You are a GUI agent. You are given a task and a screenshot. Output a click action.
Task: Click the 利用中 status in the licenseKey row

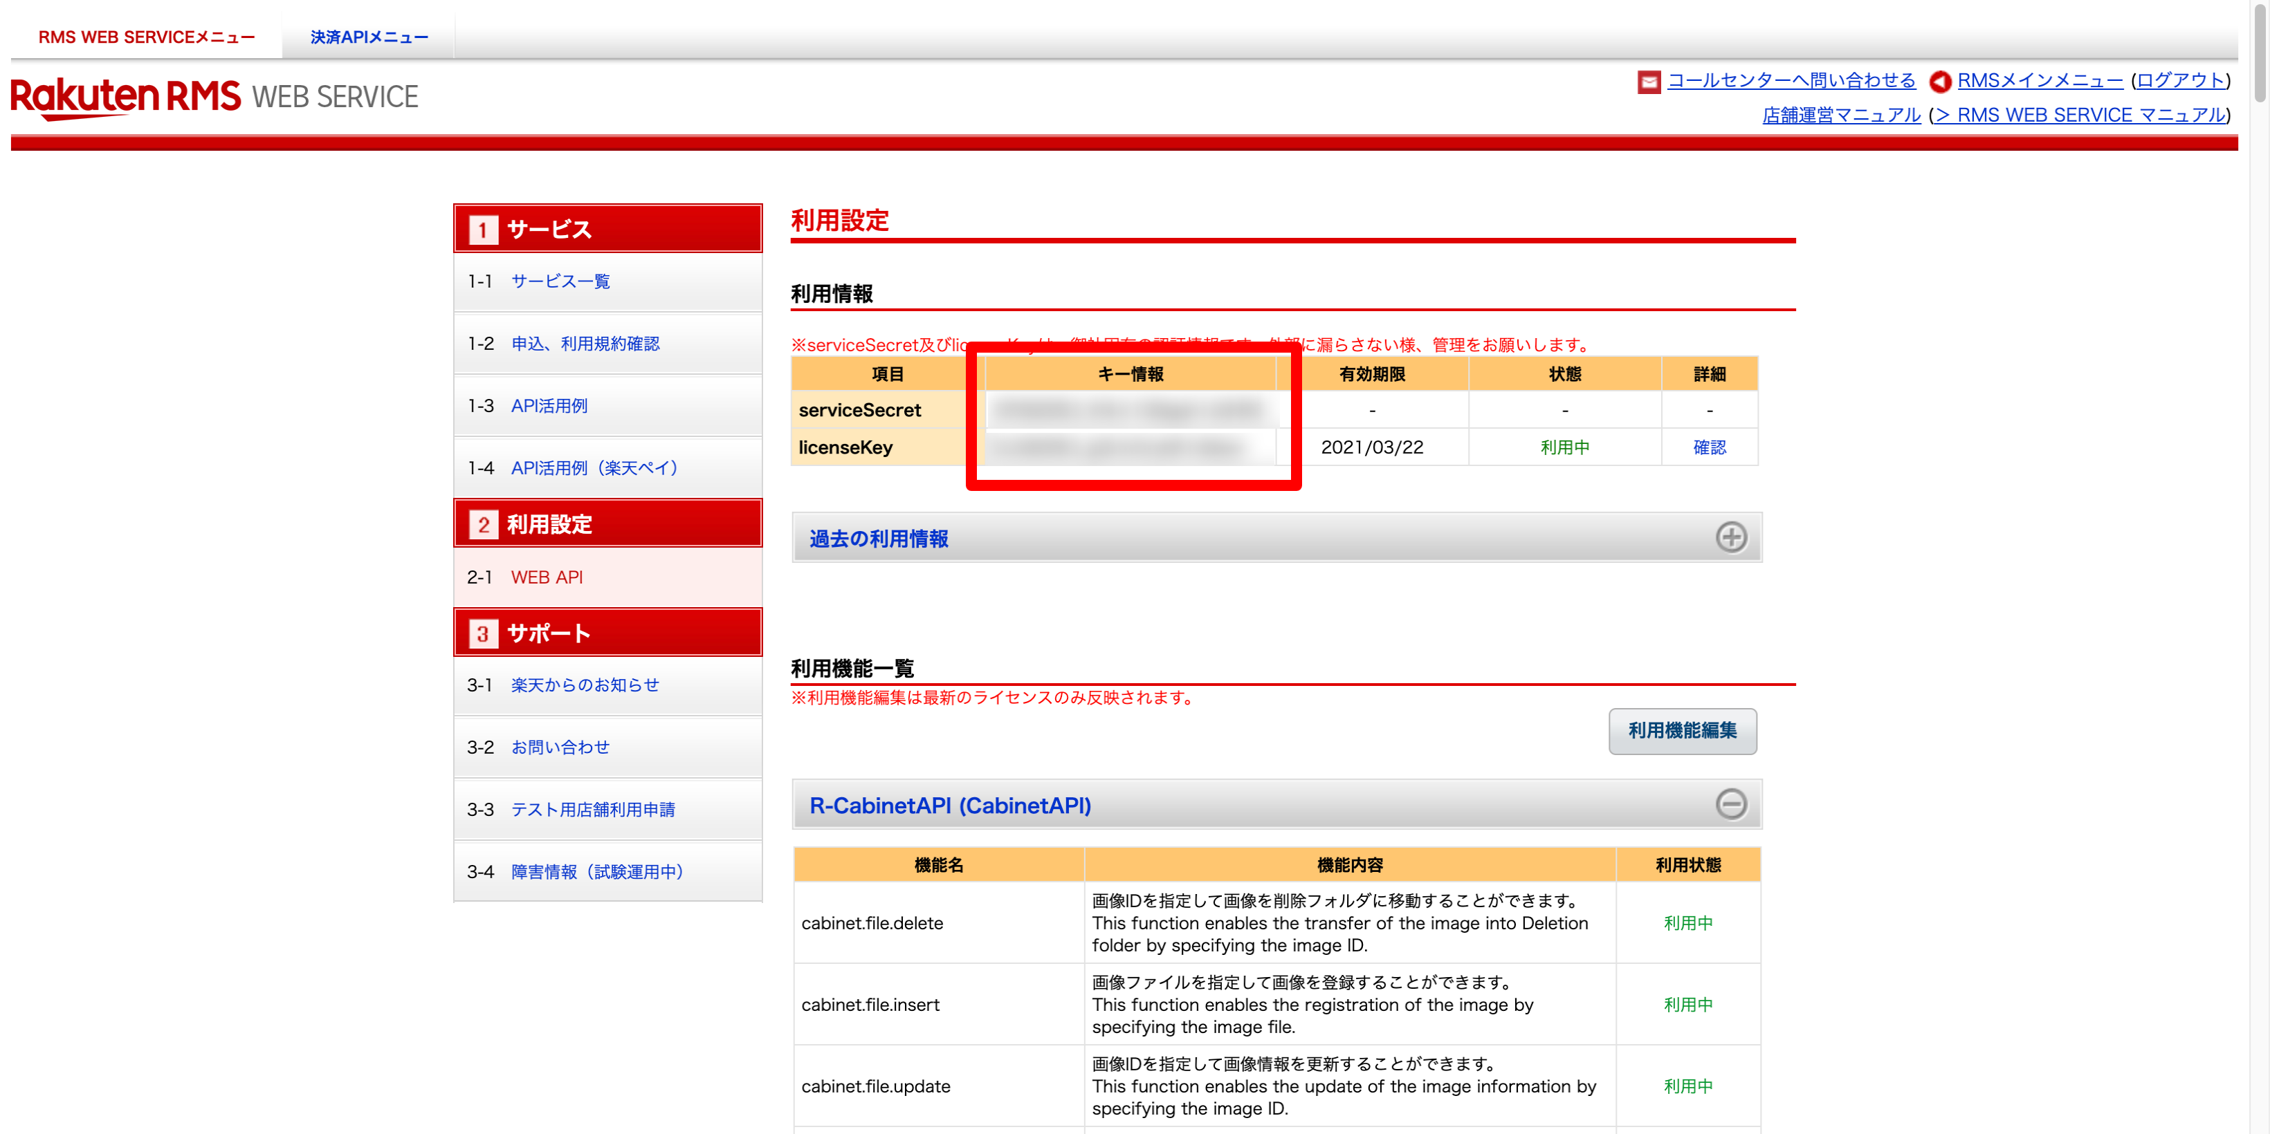(1565, 447)
